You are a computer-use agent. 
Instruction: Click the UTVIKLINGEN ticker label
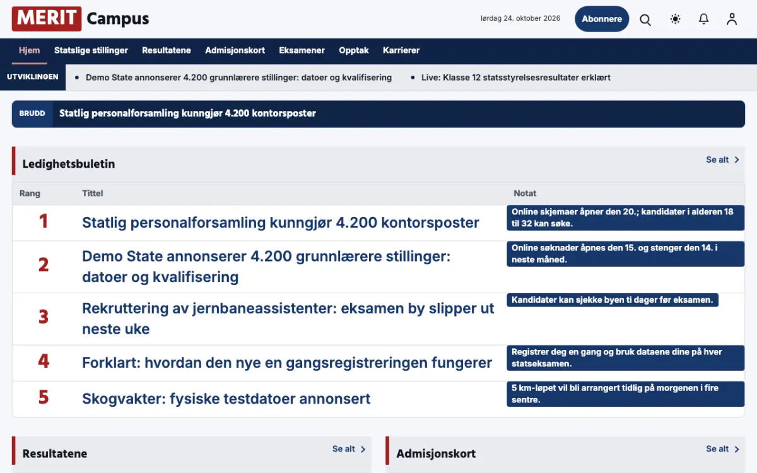coord(33,77)
